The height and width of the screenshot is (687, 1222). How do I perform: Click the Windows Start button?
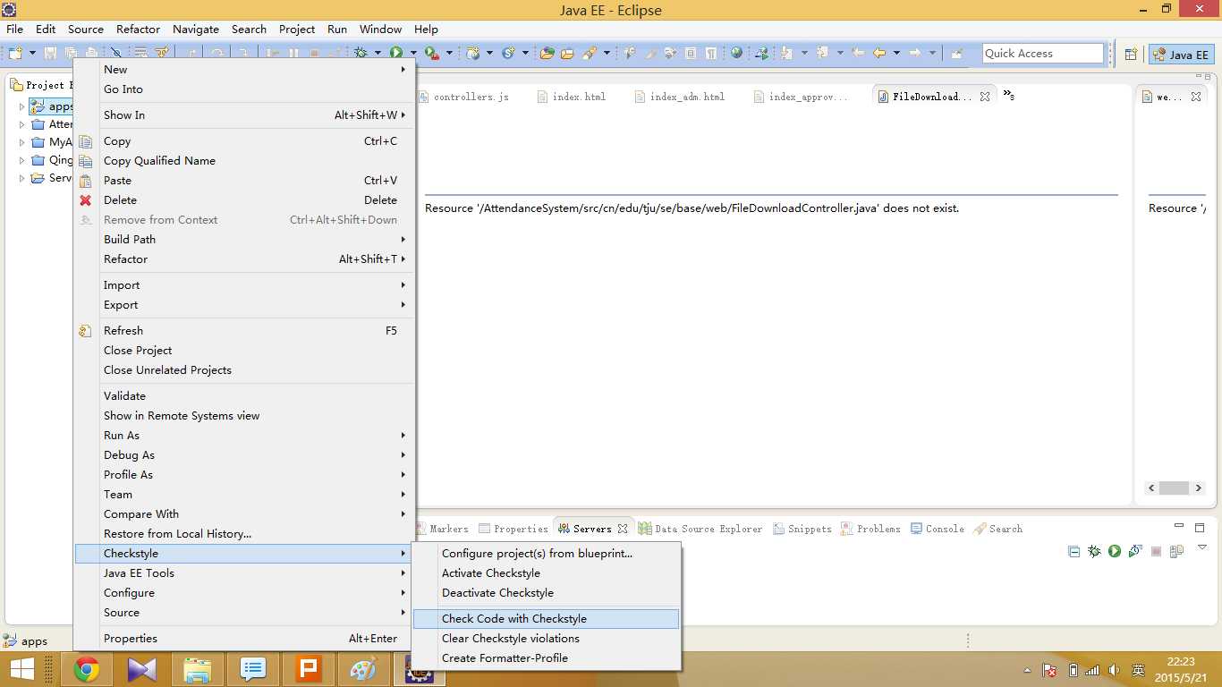22,669
